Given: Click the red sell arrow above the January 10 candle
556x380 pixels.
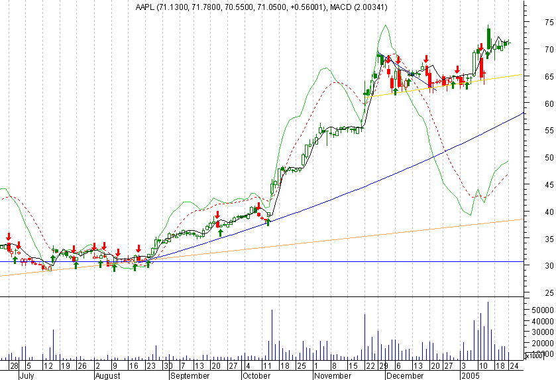Looking at the screenshot, I should point(481,47).
